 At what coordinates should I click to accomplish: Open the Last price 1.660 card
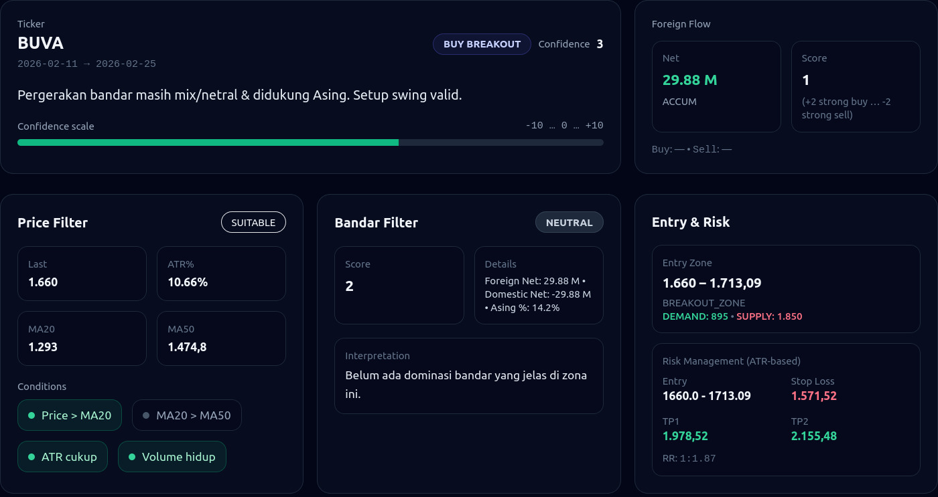point(82,274)
